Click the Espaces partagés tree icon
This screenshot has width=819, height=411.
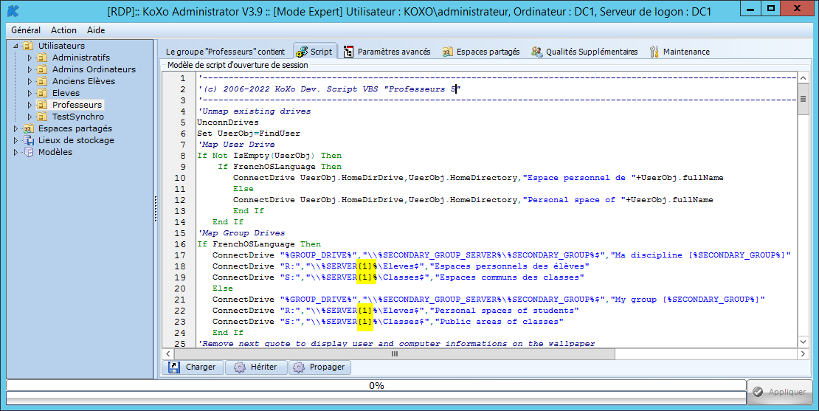click(29, 128)
